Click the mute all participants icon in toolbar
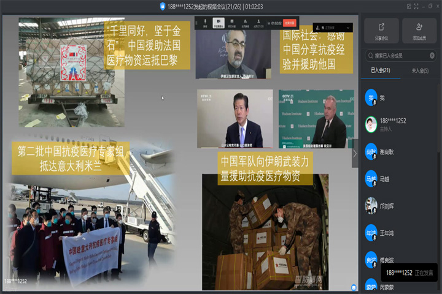The width and height of the screenshot is (442, 294). (245, 23)
